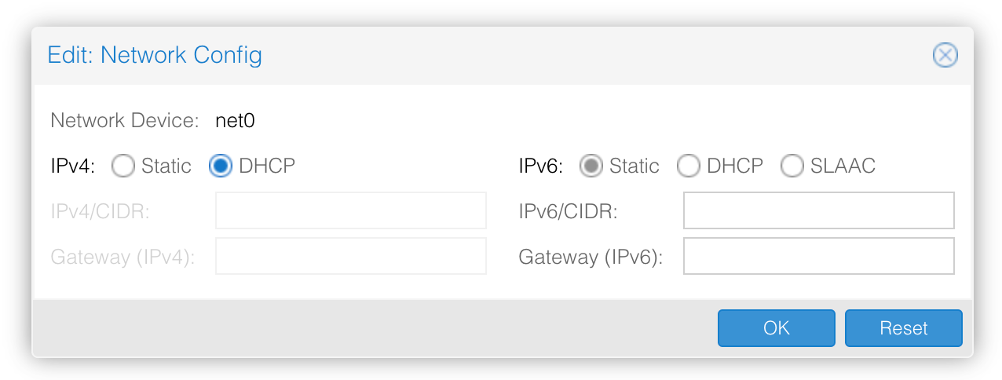Click the IPv4: section label
This screenshot has width=1002, height=380.
72,166
